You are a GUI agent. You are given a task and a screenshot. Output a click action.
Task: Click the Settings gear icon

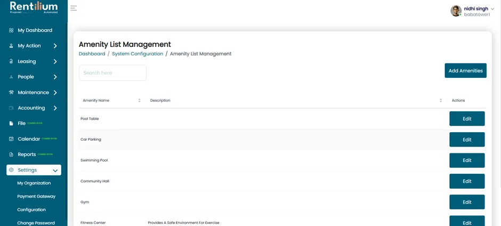(11, 170)
